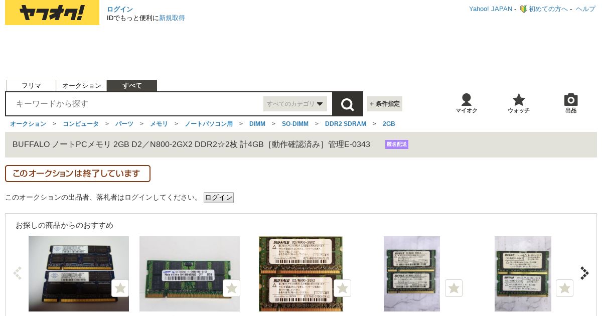Image resolution: width=602 pixels, height=316 pixels.
Task: Click the beginner mark icon beside 初めての方へ
Action: (523, 9)
